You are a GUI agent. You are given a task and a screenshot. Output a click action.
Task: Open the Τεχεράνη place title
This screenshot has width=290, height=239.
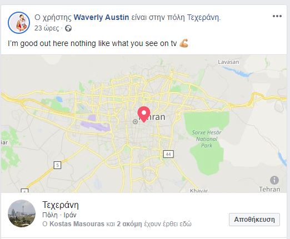coord(61,205)
